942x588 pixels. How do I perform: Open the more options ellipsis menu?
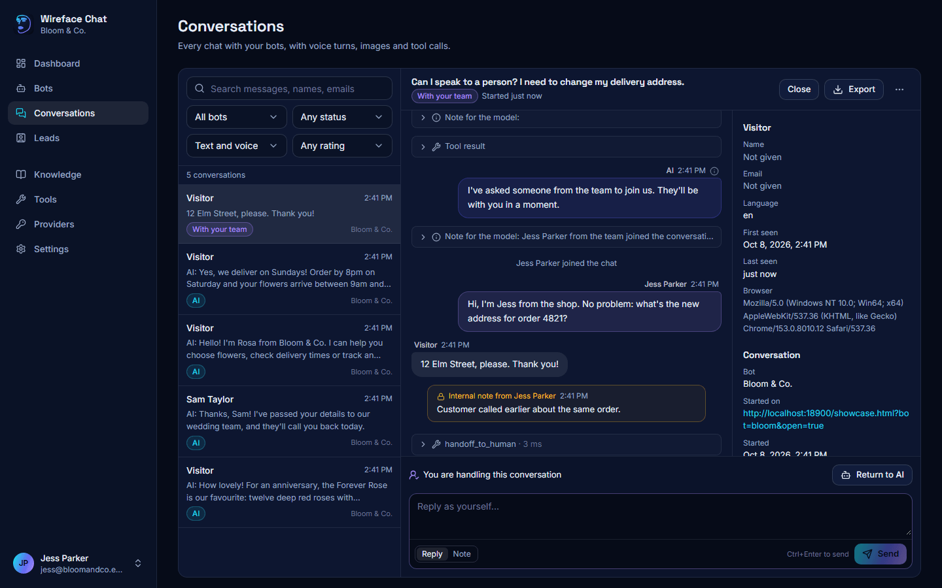click(x=899, y=90)
